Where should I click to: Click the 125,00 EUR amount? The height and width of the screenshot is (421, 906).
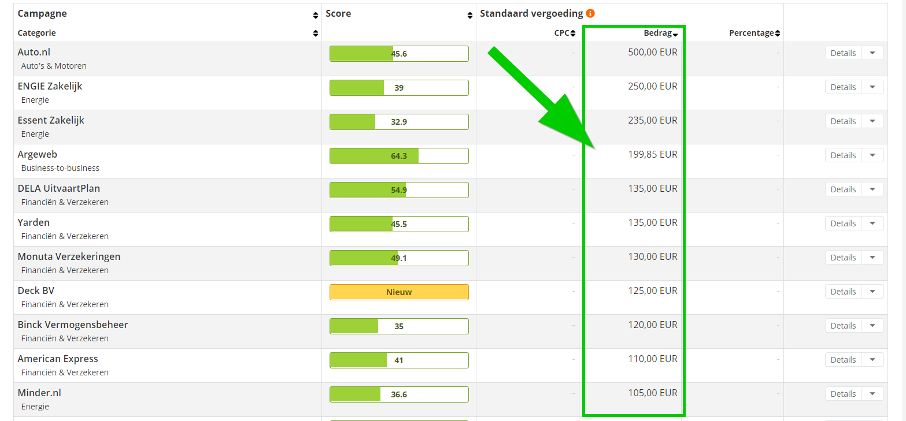653,290
